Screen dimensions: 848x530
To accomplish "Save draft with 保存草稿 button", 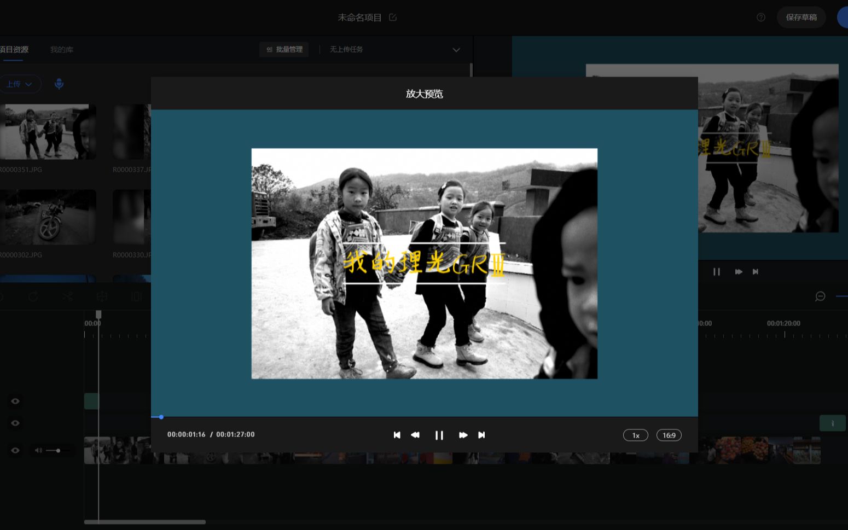I will click(801, 18).
